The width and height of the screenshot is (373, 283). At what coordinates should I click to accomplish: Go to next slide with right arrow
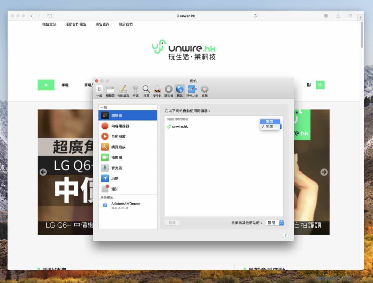tap(324, 172)
